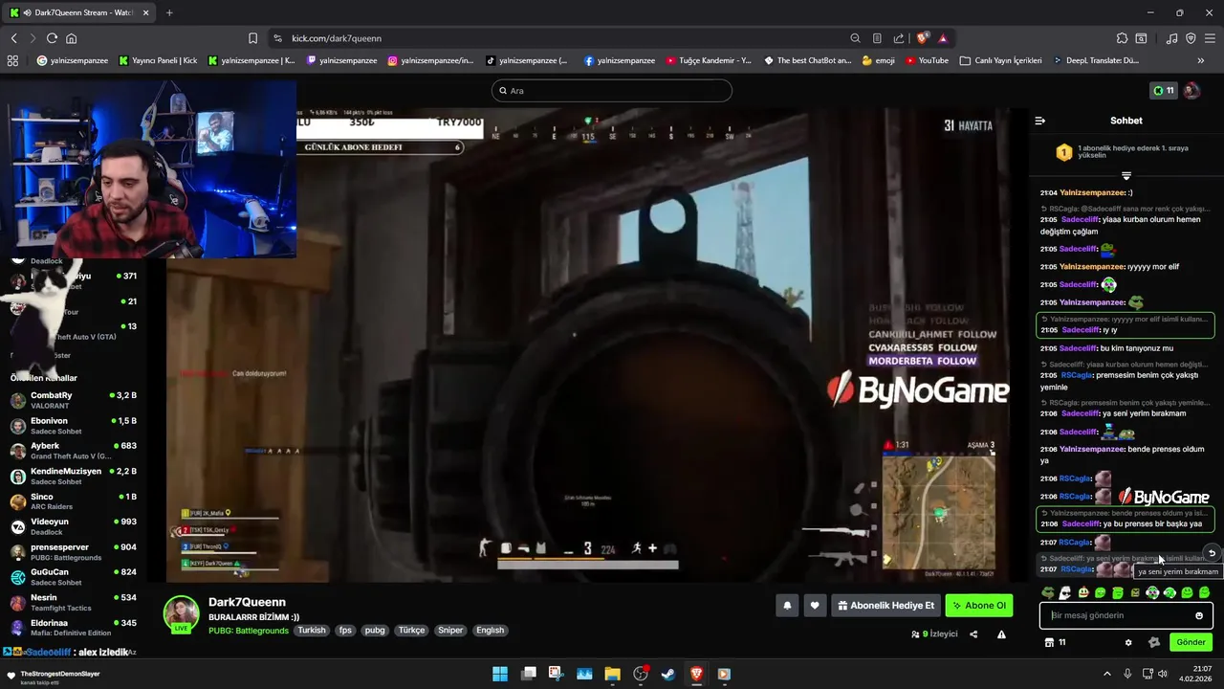
Task: Open Yayıncı Paneli Kick bookmark
Action: tap(158, 60)
